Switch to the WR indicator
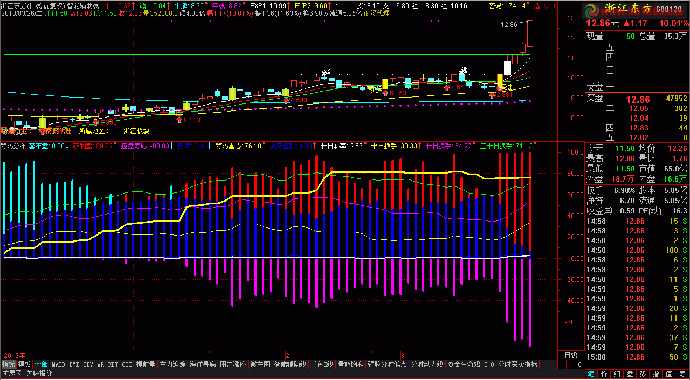The width and height of the screenshot is (690, 380). (101, 364)
